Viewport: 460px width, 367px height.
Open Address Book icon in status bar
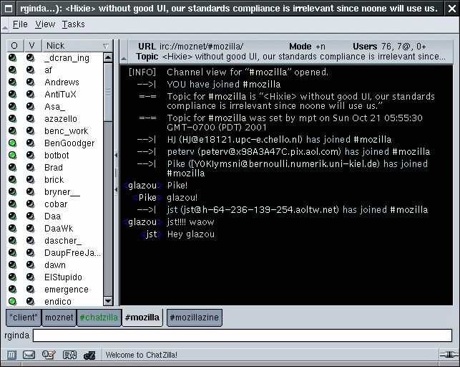70,355
